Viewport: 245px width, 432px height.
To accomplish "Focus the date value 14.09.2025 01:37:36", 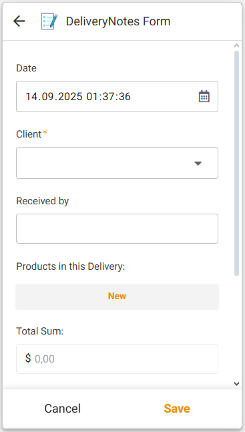I will tap(78, 97).
